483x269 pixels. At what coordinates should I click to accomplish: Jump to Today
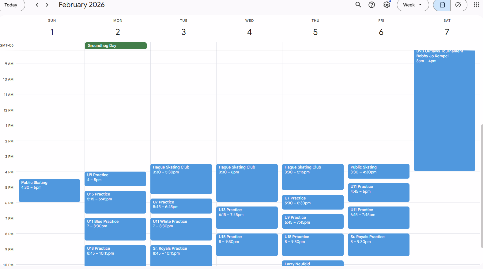pyautogui.click(x=11, y=5)
